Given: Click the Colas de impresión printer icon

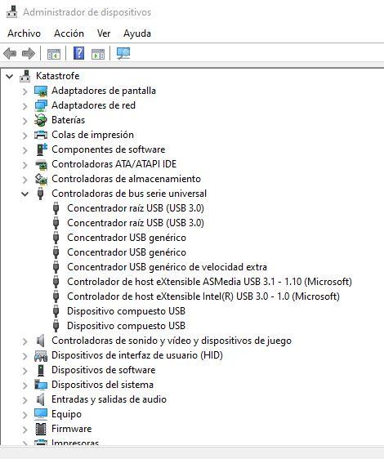Looking at the screenshot, I should [x=41, y=135].
